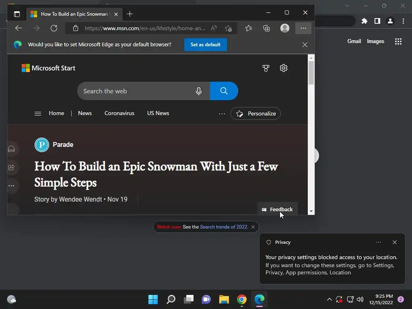Click the Feedback button
Screen dimensions: 412x309
click(277, 209)
